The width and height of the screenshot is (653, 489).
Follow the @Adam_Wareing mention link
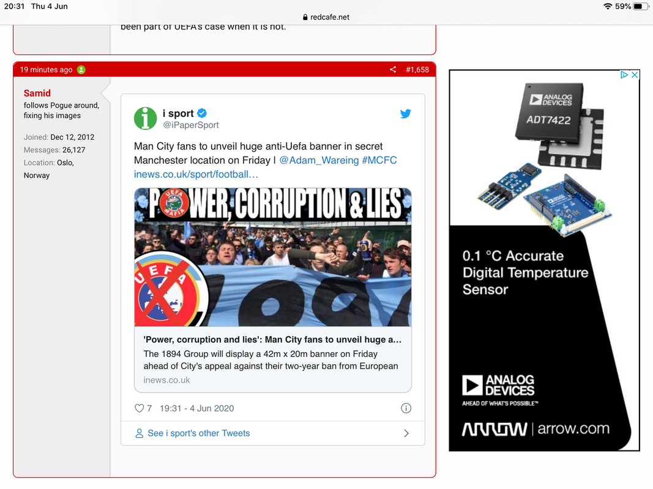pyautogui.click(x=319, y=160)
